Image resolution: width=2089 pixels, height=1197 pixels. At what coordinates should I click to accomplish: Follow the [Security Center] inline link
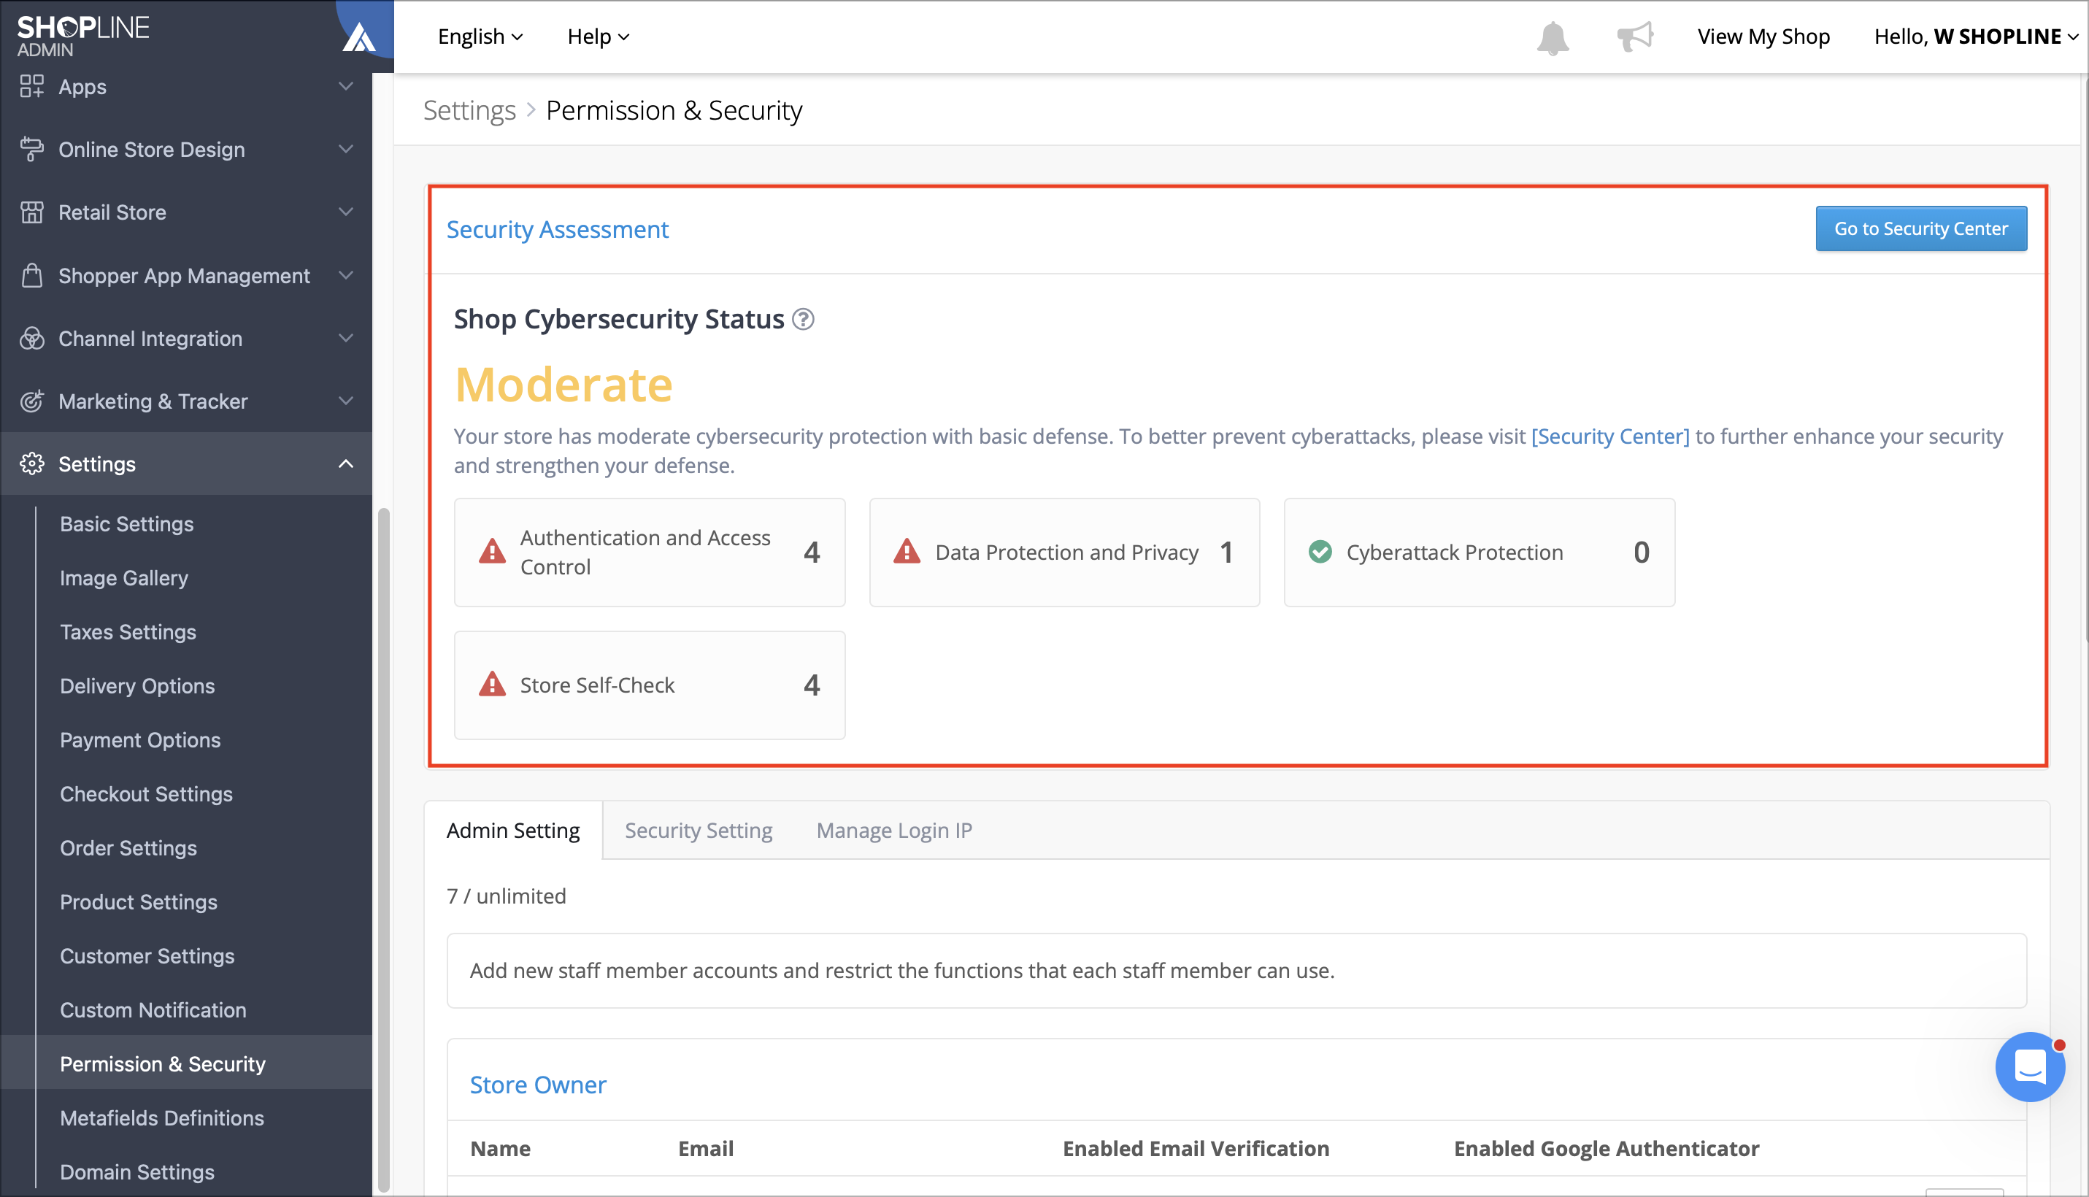(1609, 436)
